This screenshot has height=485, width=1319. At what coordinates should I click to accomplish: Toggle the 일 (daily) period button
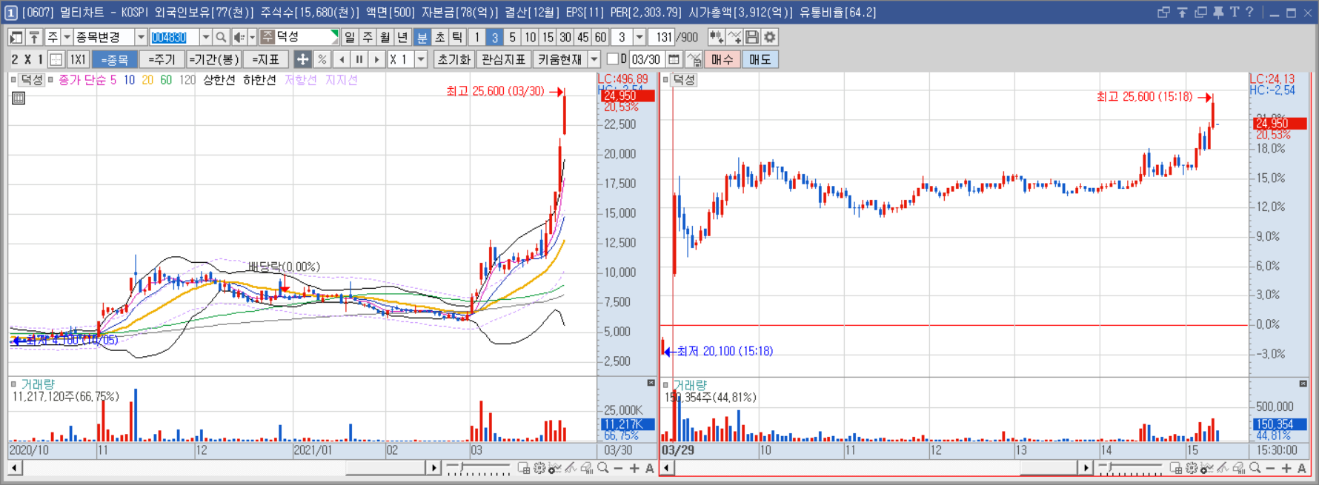(350, 37)
